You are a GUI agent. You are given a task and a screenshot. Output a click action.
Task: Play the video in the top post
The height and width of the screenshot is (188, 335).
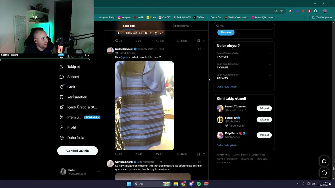119,33
